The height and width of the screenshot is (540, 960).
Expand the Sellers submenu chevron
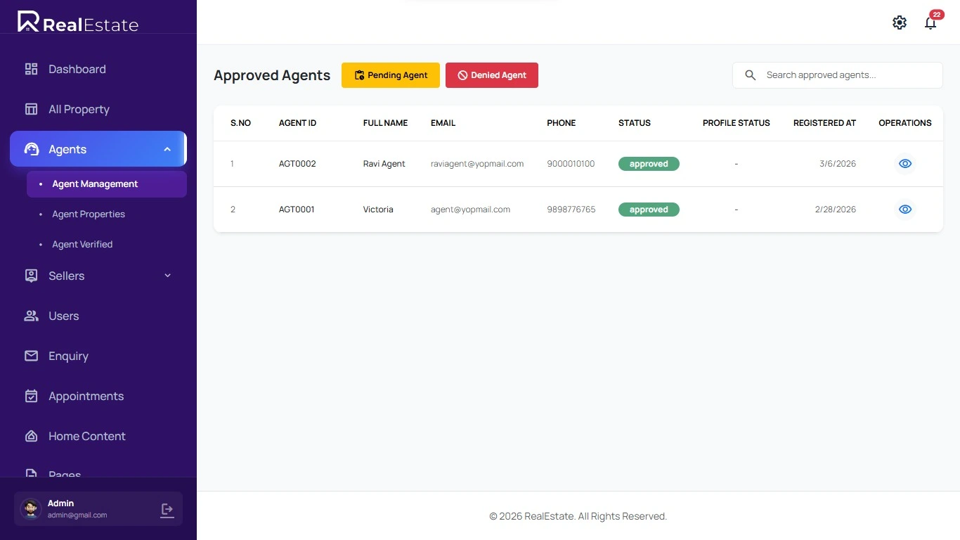pyautogui.click(x=167, y=276)
